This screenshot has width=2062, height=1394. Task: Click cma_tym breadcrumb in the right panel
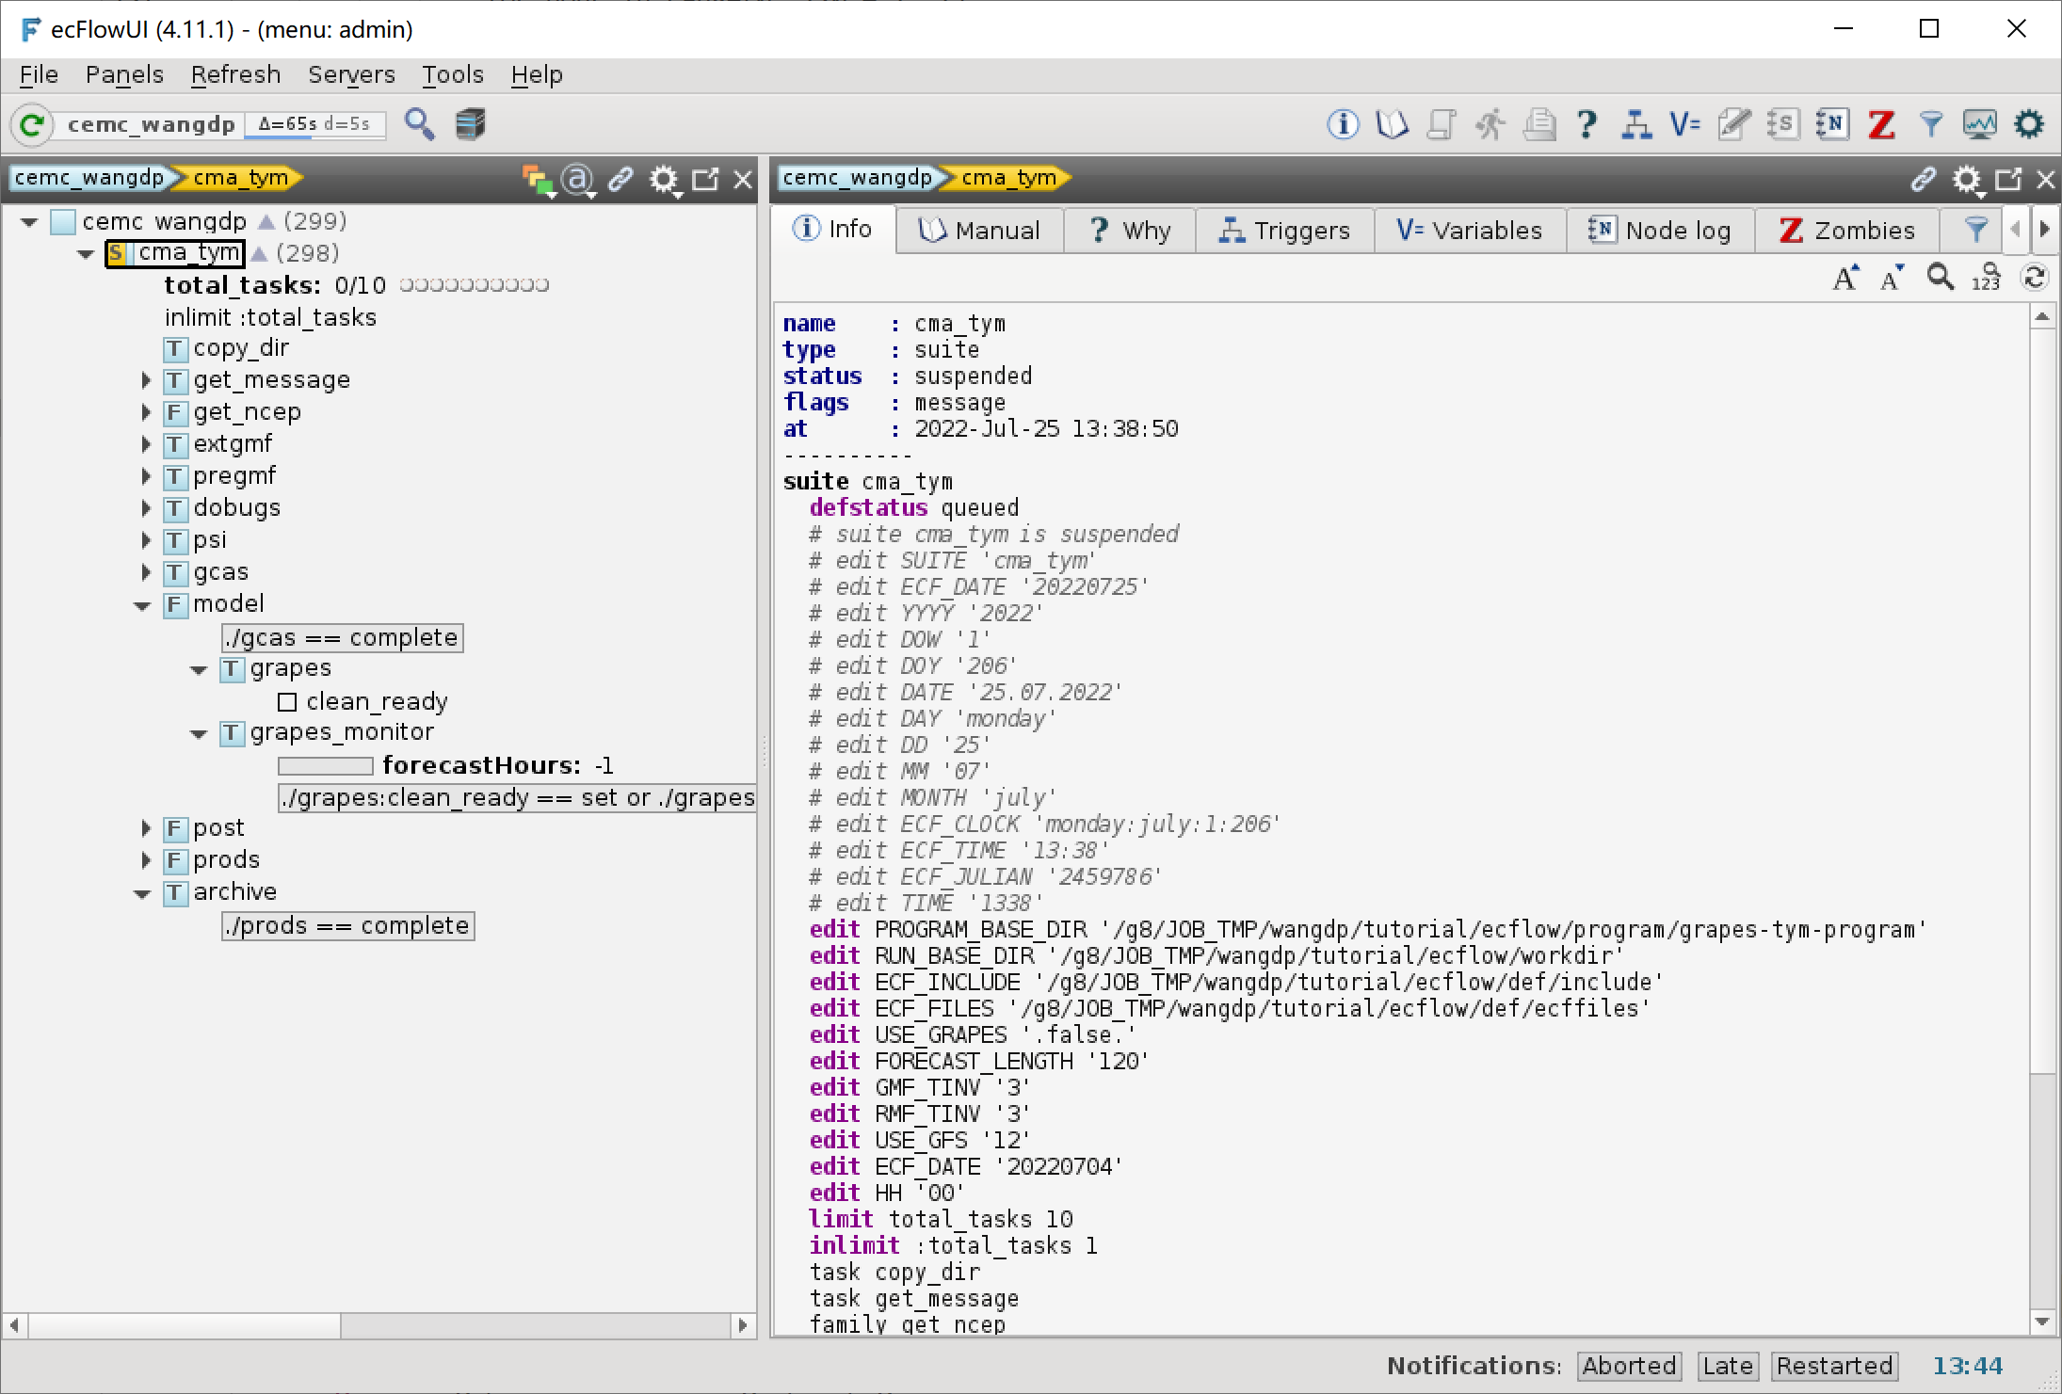(1008, 178)
